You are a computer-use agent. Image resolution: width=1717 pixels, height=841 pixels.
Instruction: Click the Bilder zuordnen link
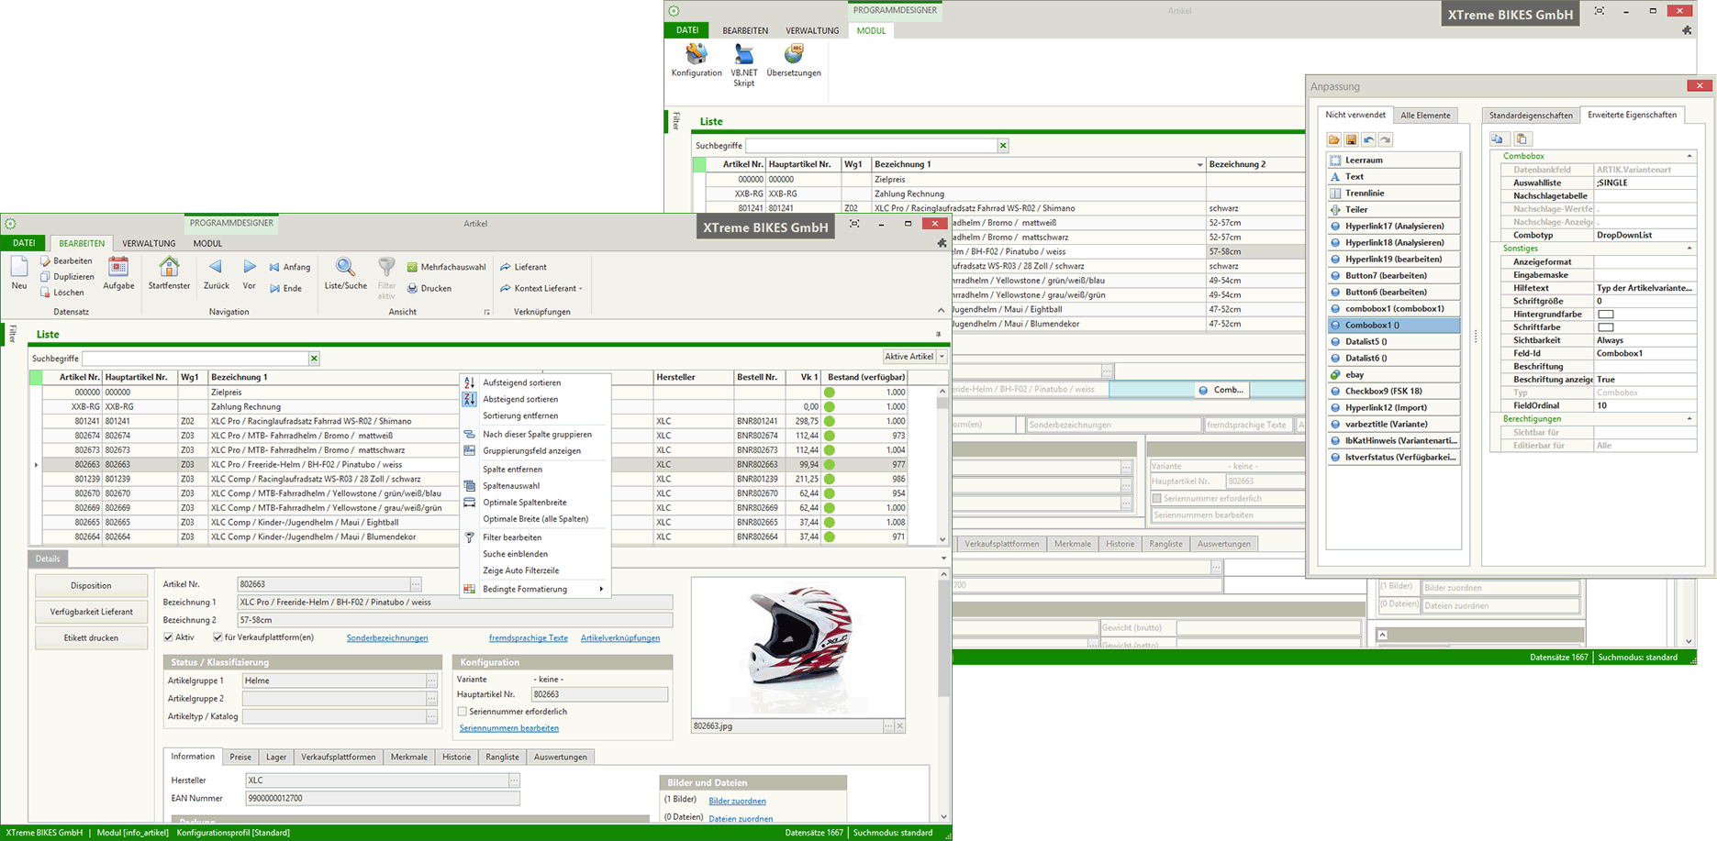(737, 801)
